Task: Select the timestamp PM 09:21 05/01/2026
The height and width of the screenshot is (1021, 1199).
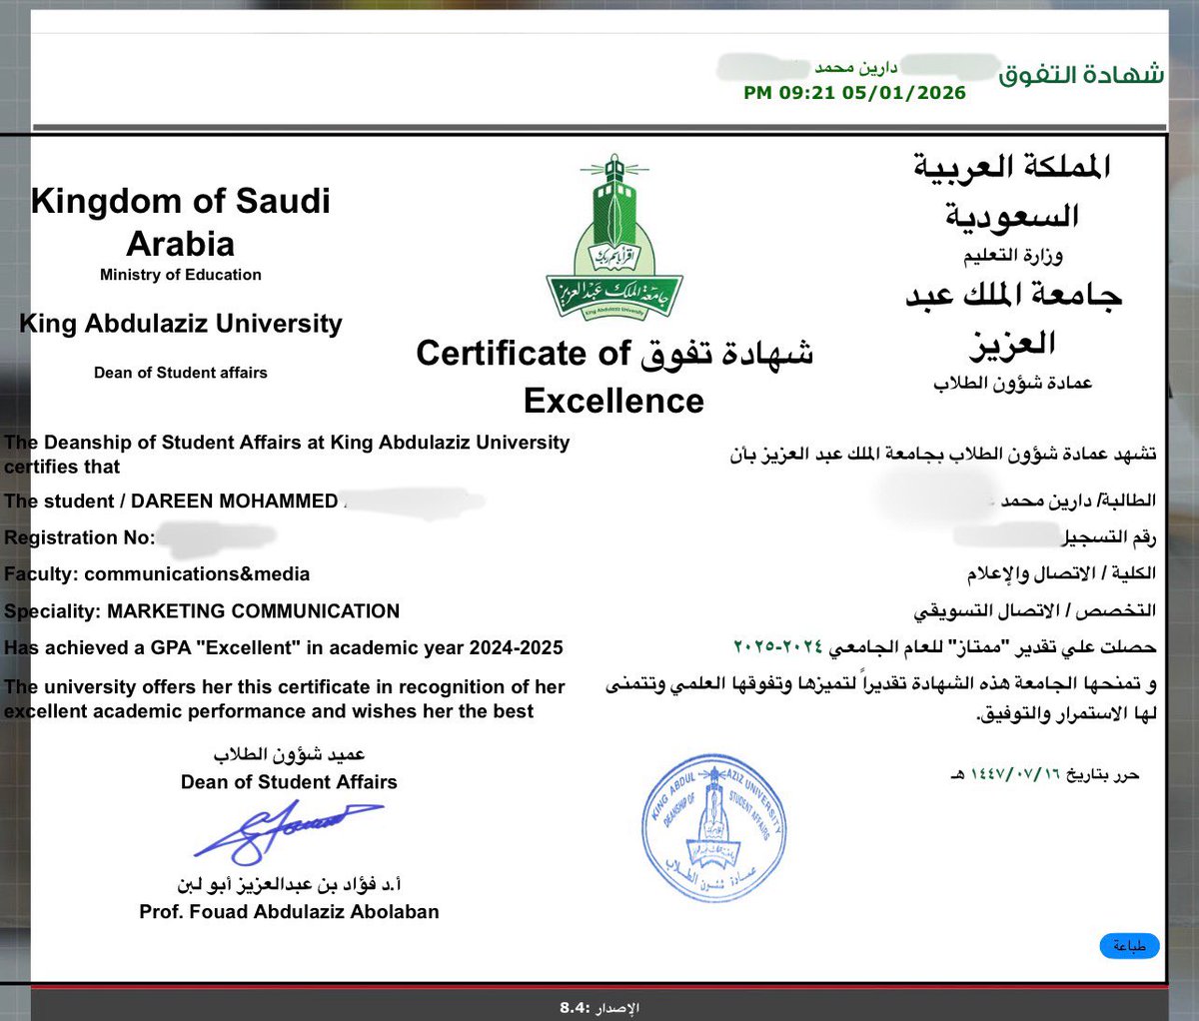Action: (854, 93)
